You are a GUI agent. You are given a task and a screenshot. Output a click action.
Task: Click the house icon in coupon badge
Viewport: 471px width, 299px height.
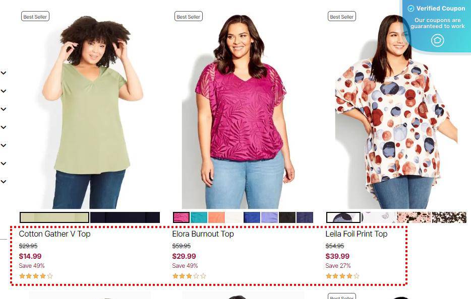(x=437, y=40)
